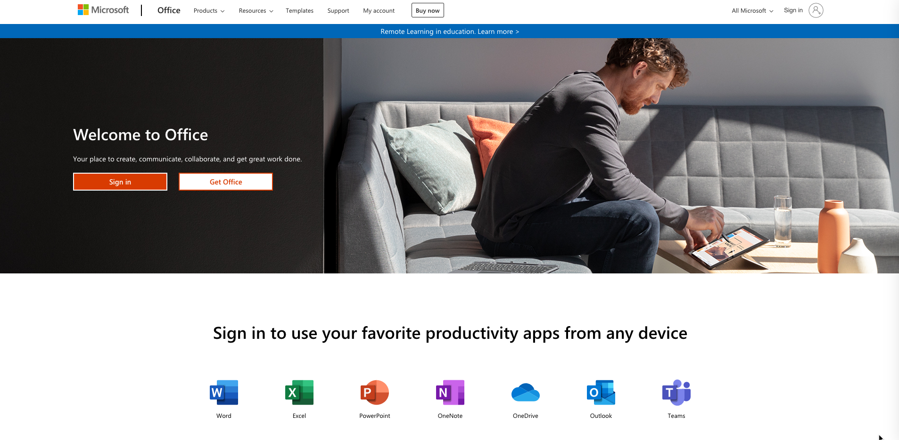Expand the Products dropdown
Screen dimensions: 899x440
(208, 10)
